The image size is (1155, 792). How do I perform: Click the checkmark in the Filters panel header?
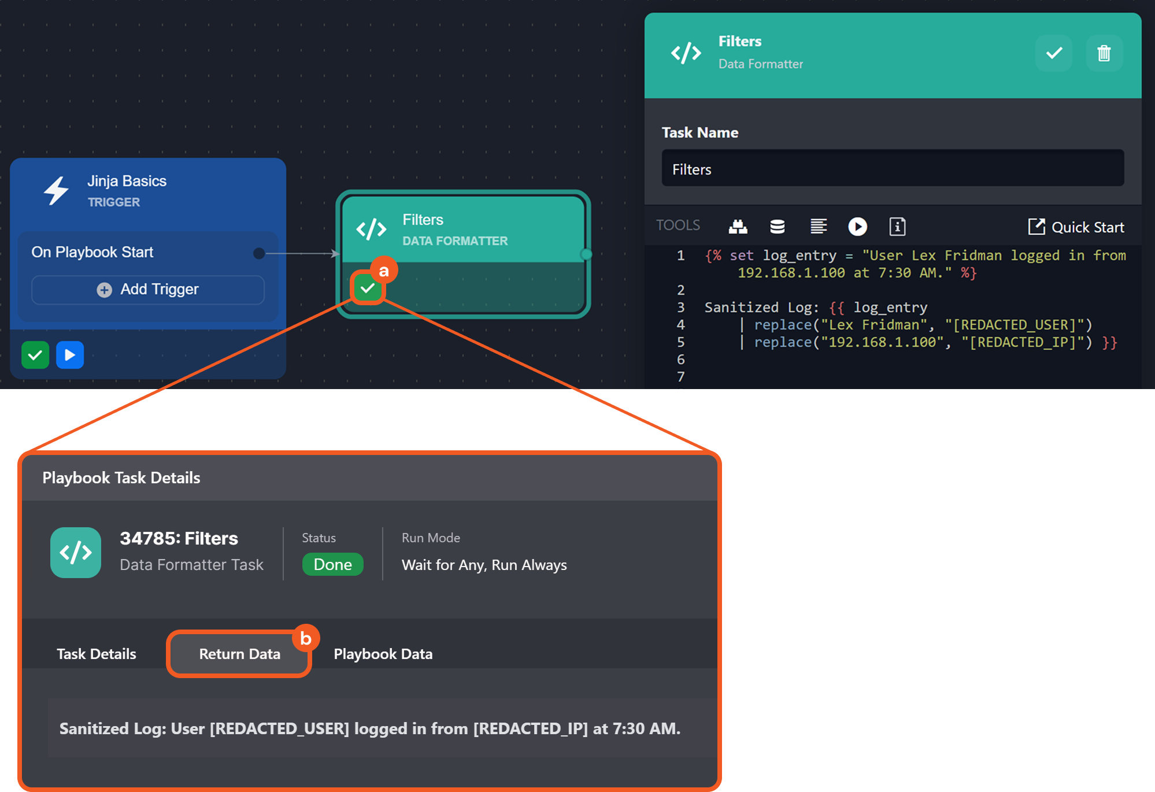(x=1054, y=53)
